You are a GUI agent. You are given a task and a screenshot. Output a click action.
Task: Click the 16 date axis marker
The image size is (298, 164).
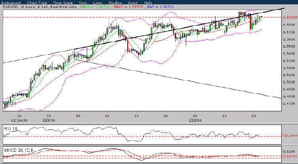pyautogui.click(x=107, y=116)
